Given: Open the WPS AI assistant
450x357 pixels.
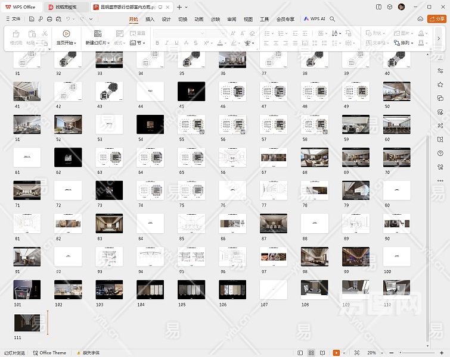Looking at the screenshot, I should (x=315, y=19).
